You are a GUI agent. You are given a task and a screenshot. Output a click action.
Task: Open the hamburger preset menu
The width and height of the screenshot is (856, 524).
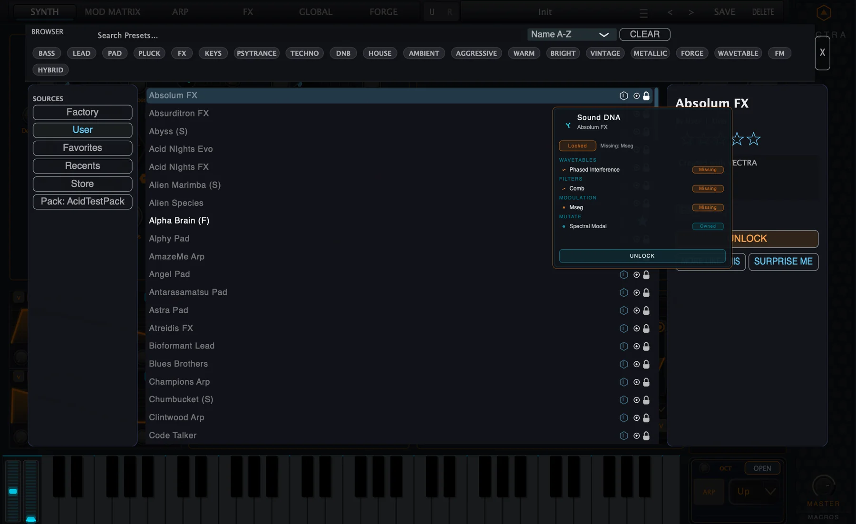pyautogui.click(x=643, y=13)
